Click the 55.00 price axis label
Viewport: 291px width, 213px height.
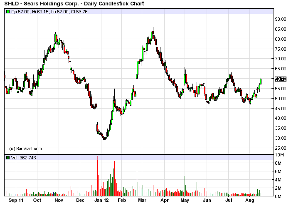281,89
